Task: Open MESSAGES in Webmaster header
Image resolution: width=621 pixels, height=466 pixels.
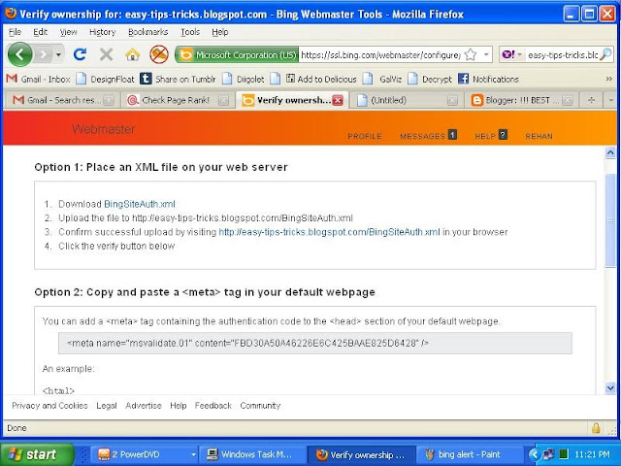Action: tap(428, 136)
